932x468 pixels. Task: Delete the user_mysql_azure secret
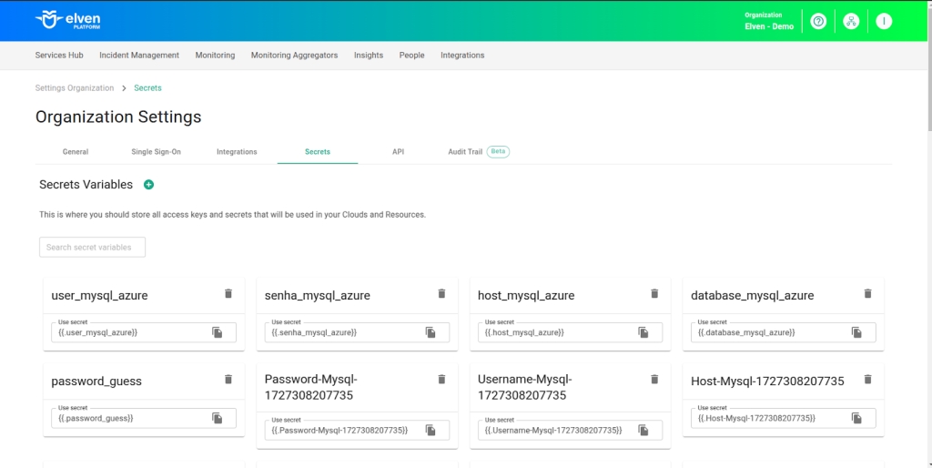coord(228,294)
